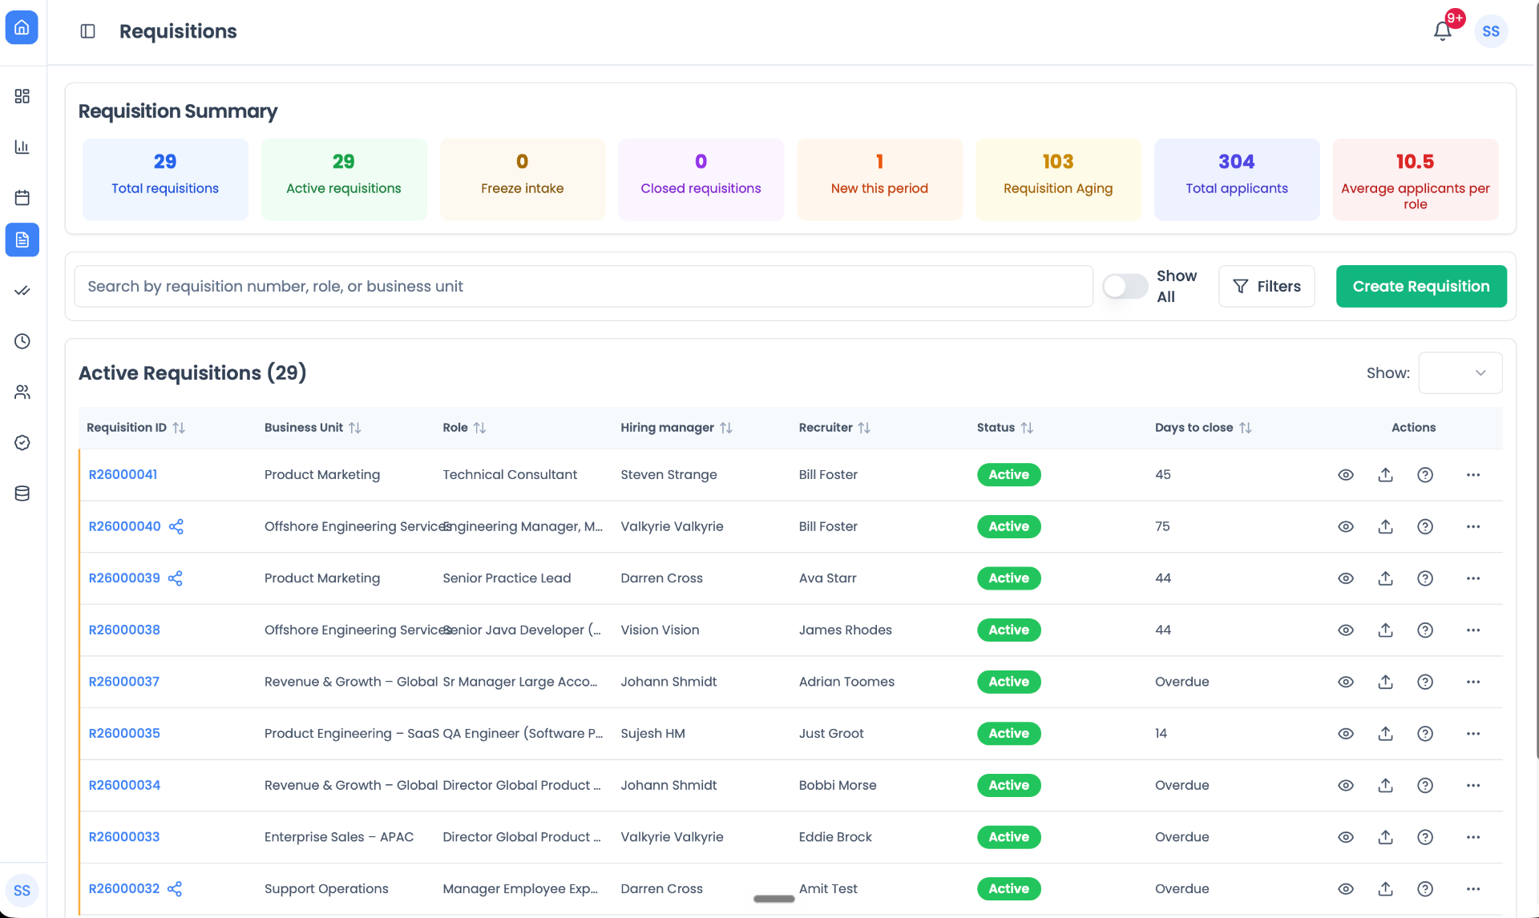Viewport: 1539px width, 918px height.
Task: Open the double-check approvals sidebar icon
Action: pos(22,291)
